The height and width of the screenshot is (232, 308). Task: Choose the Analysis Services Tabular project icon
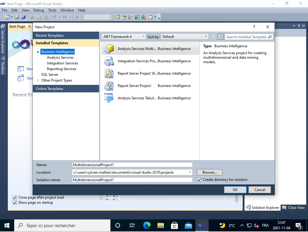(x=109, y=98)
